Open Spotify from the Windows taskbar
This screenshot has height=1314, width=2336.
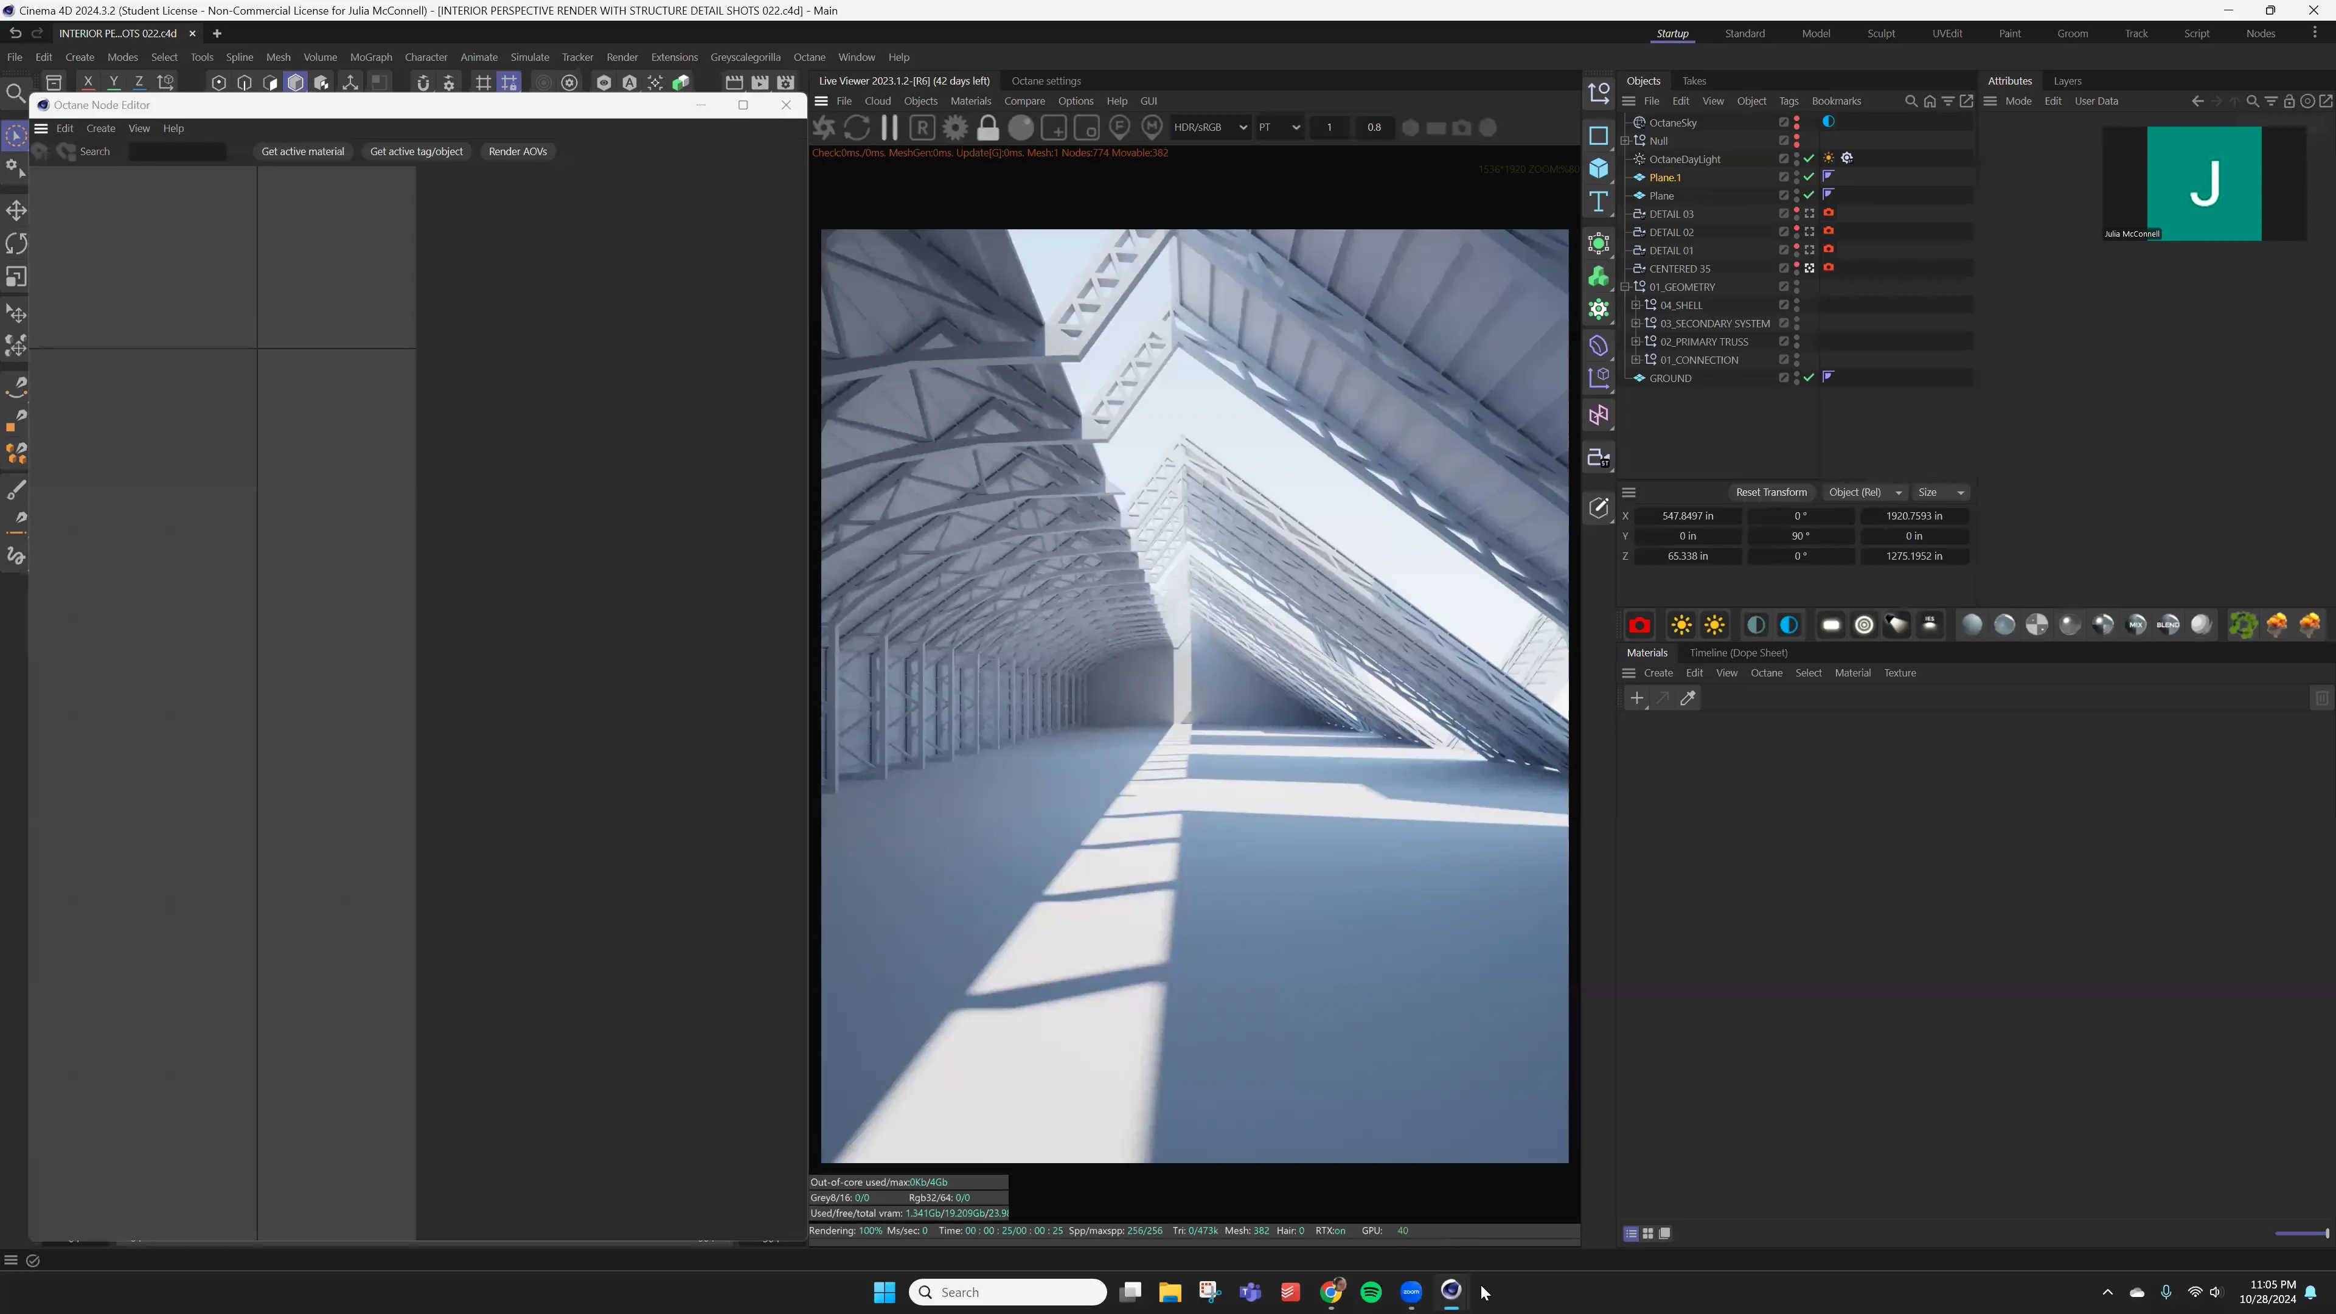pos(1371,1292)
